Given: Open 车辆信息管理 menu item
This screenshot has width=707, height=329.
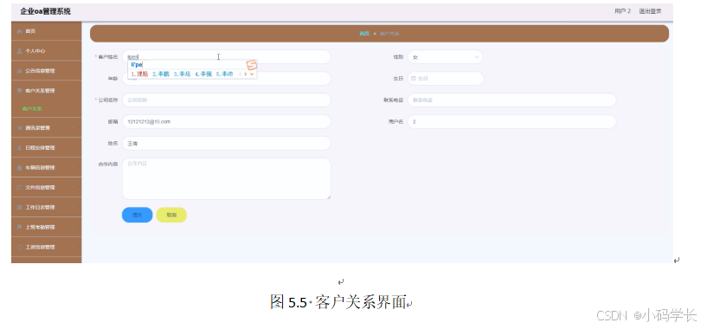Looking at the screenshot, I should click(x=47, y=167).
